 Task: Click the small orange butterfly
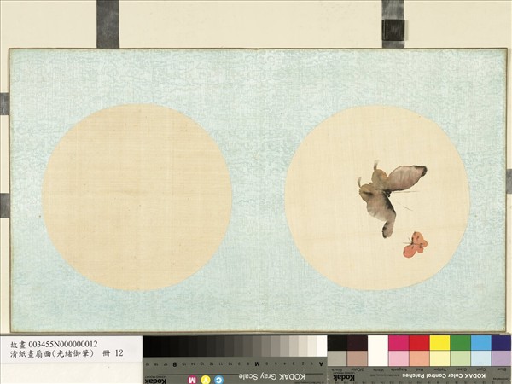click(416, 244)
